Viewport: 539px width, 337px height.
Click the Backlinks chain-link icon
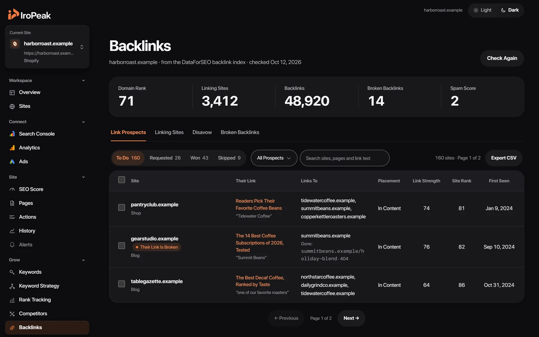click(12, 328)
